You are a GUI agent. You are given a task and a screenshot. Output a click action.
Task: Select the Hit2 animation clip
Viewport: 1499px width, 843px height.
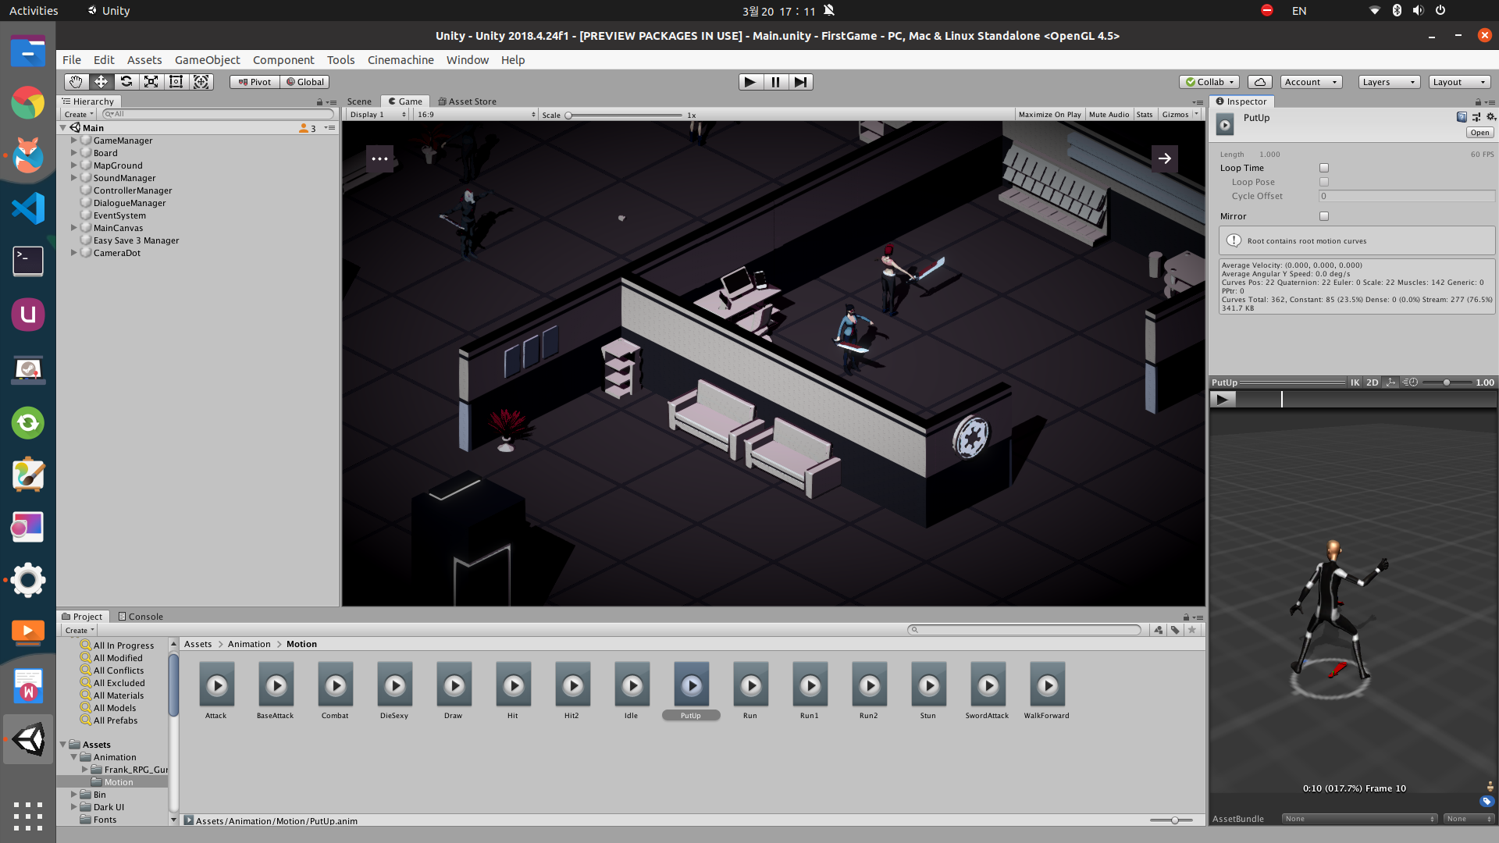click(572, 691)
